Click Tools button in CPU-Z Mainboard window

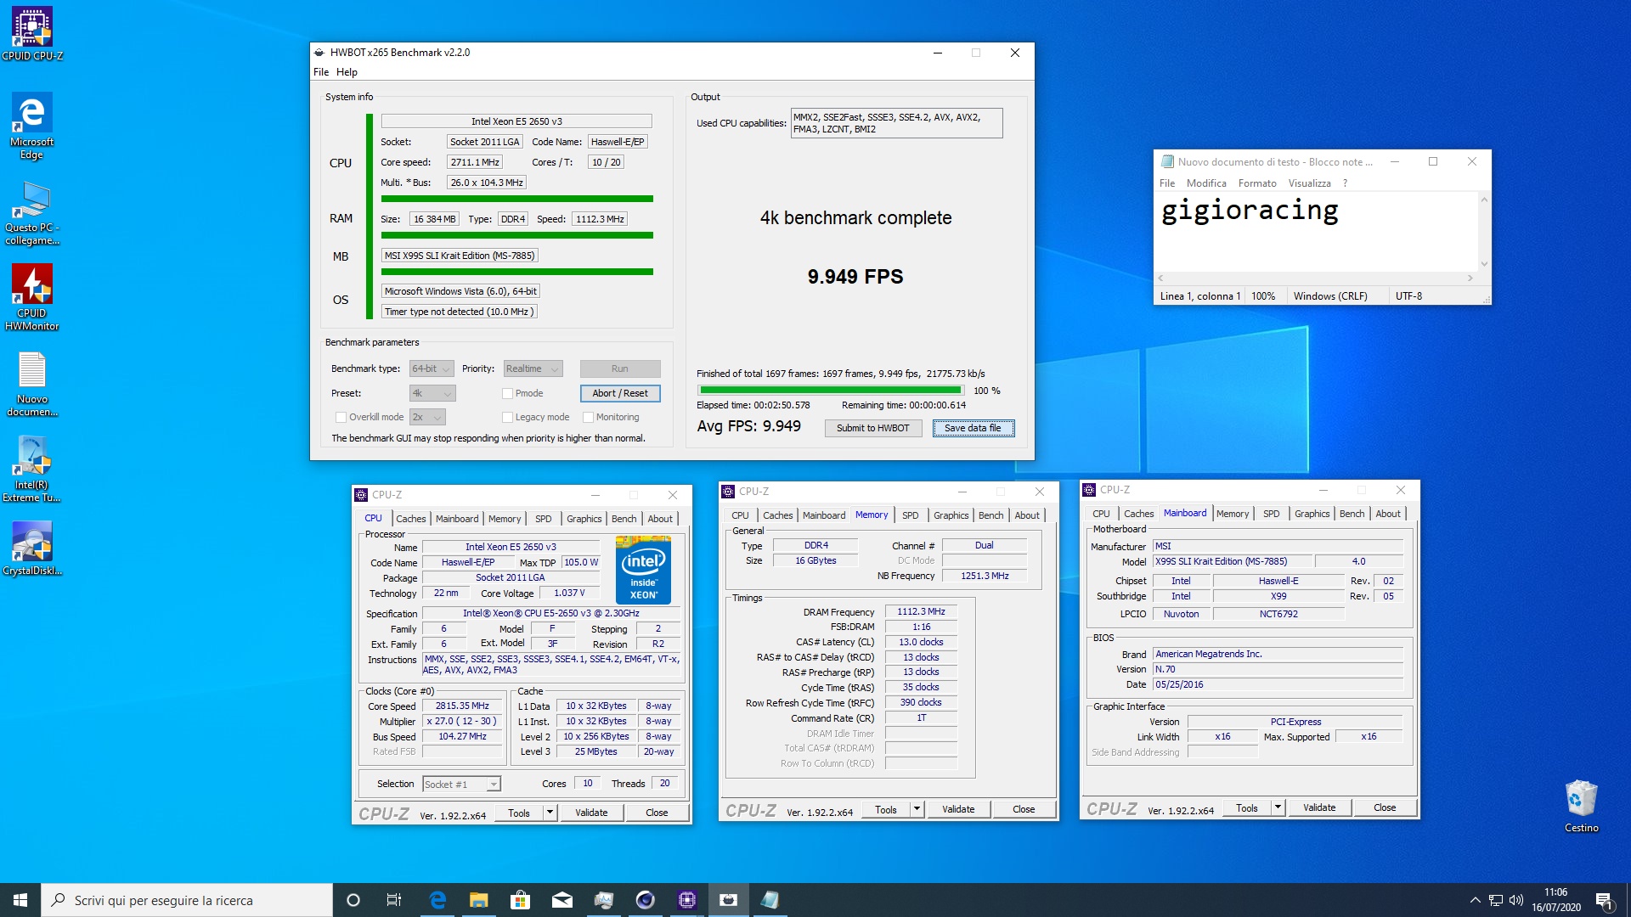tap(1246, 807)
